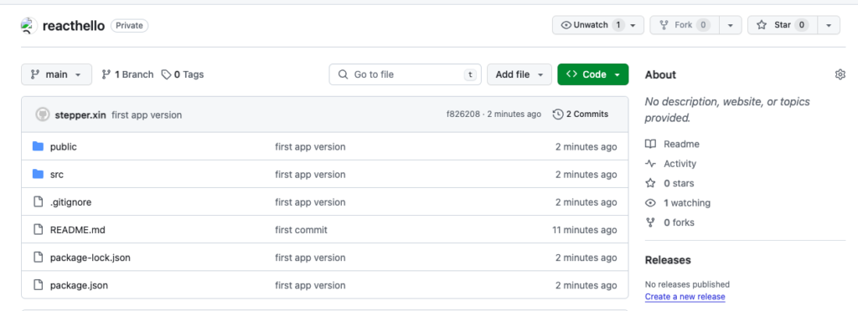Toggle the Star button for the repository
Image resolution: width=858 pixels, height=311 pixels.
click(x=783, y=25)
